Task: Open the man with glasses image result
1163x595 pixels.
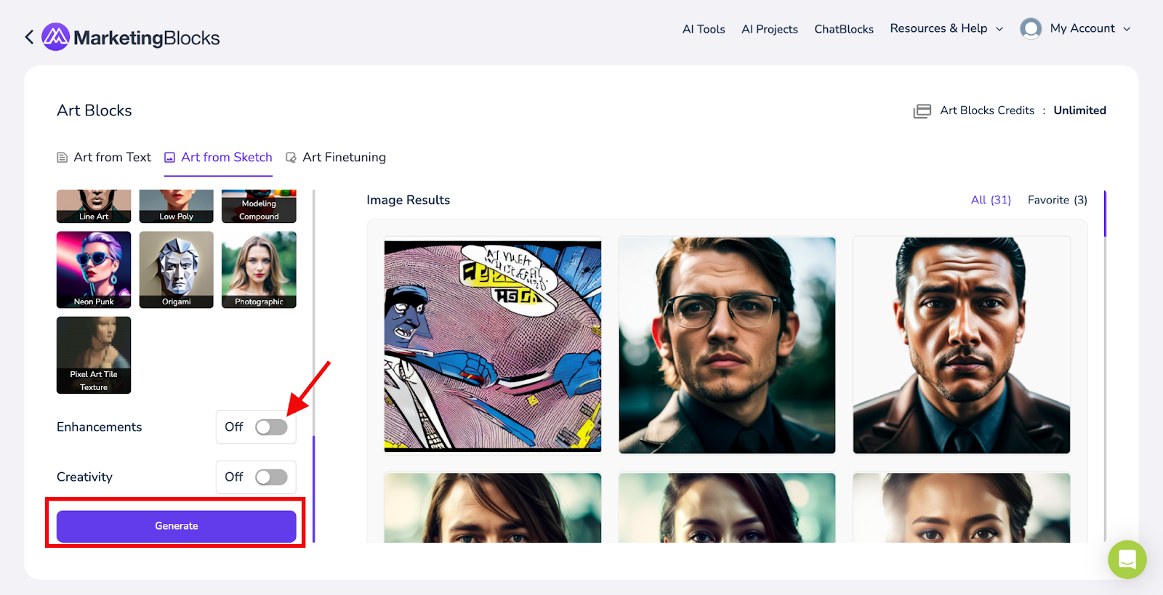Action: point(727,345)
